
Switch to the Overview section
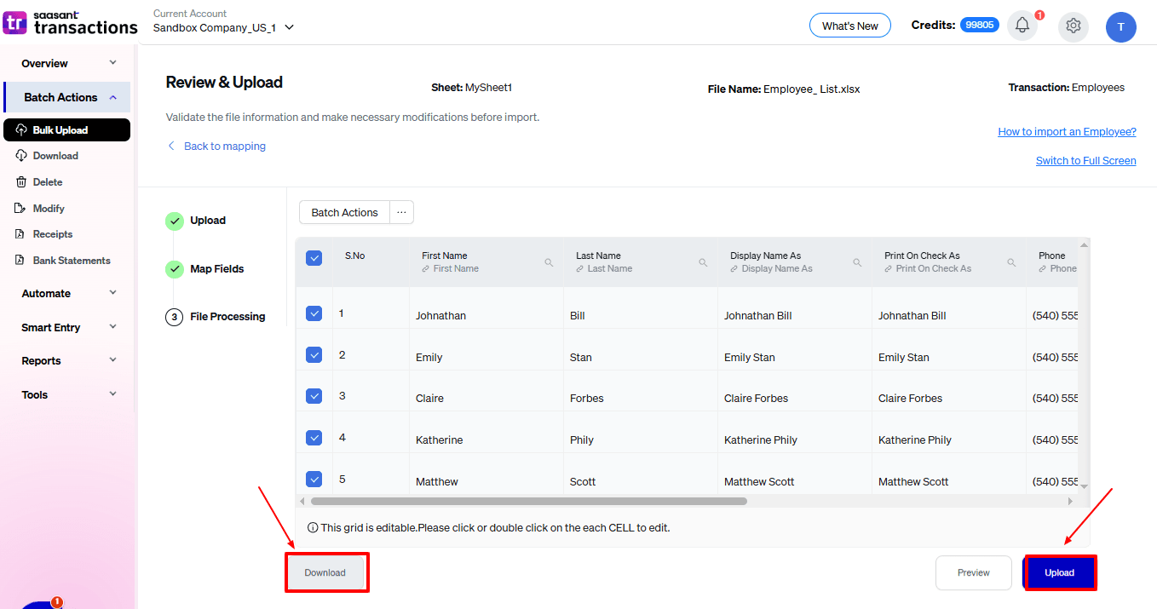(x=46, y=62)
